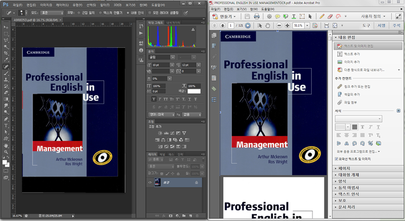Open the Tools (도구) pane in Acrobat
Viewport: 405px width, 221px height.
click(366, 25)
